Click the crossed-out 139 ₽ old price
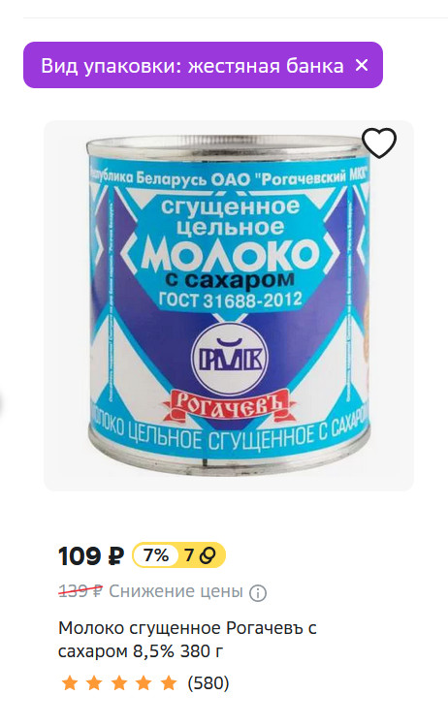 click(80, 590)
